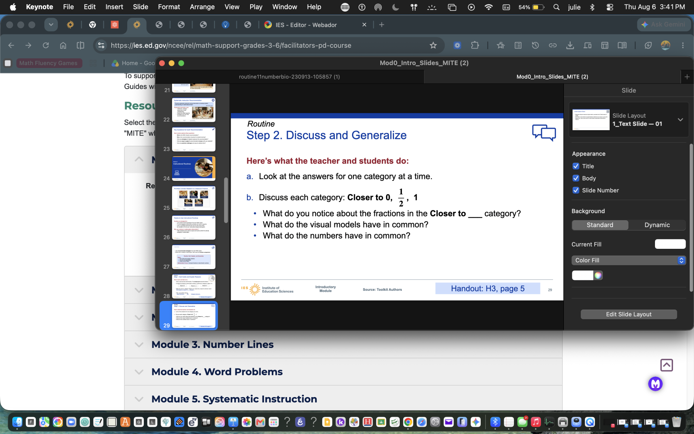Open the browser tab list dropdown
This screenshot has height=434, width=694.
pyautogui.click(x=51, y=25)
